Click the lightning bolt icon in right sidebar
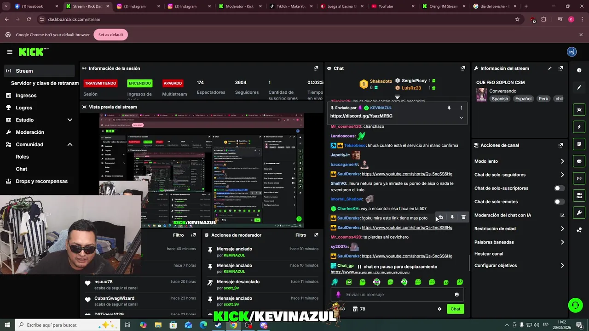The width and height of the screenshot is (589, 331). click(x=579, y=127)
